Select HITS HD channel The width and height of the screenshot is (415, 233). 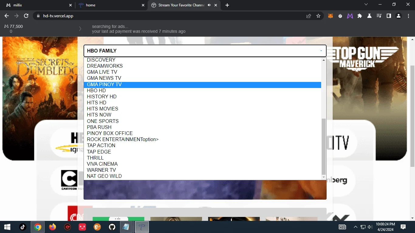(202, 103)
